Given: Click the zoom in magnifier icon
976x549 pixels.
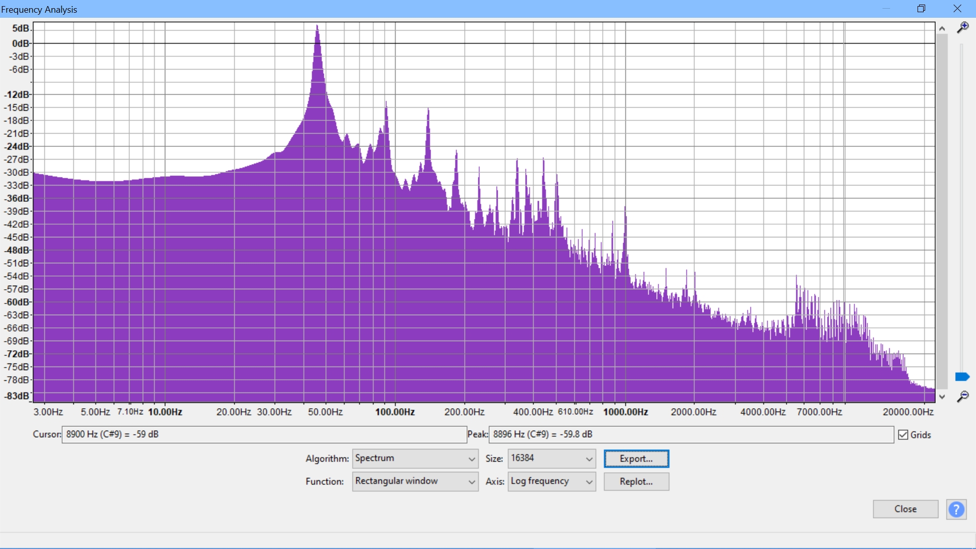Looking at the screenshot, I should (962, 27).
